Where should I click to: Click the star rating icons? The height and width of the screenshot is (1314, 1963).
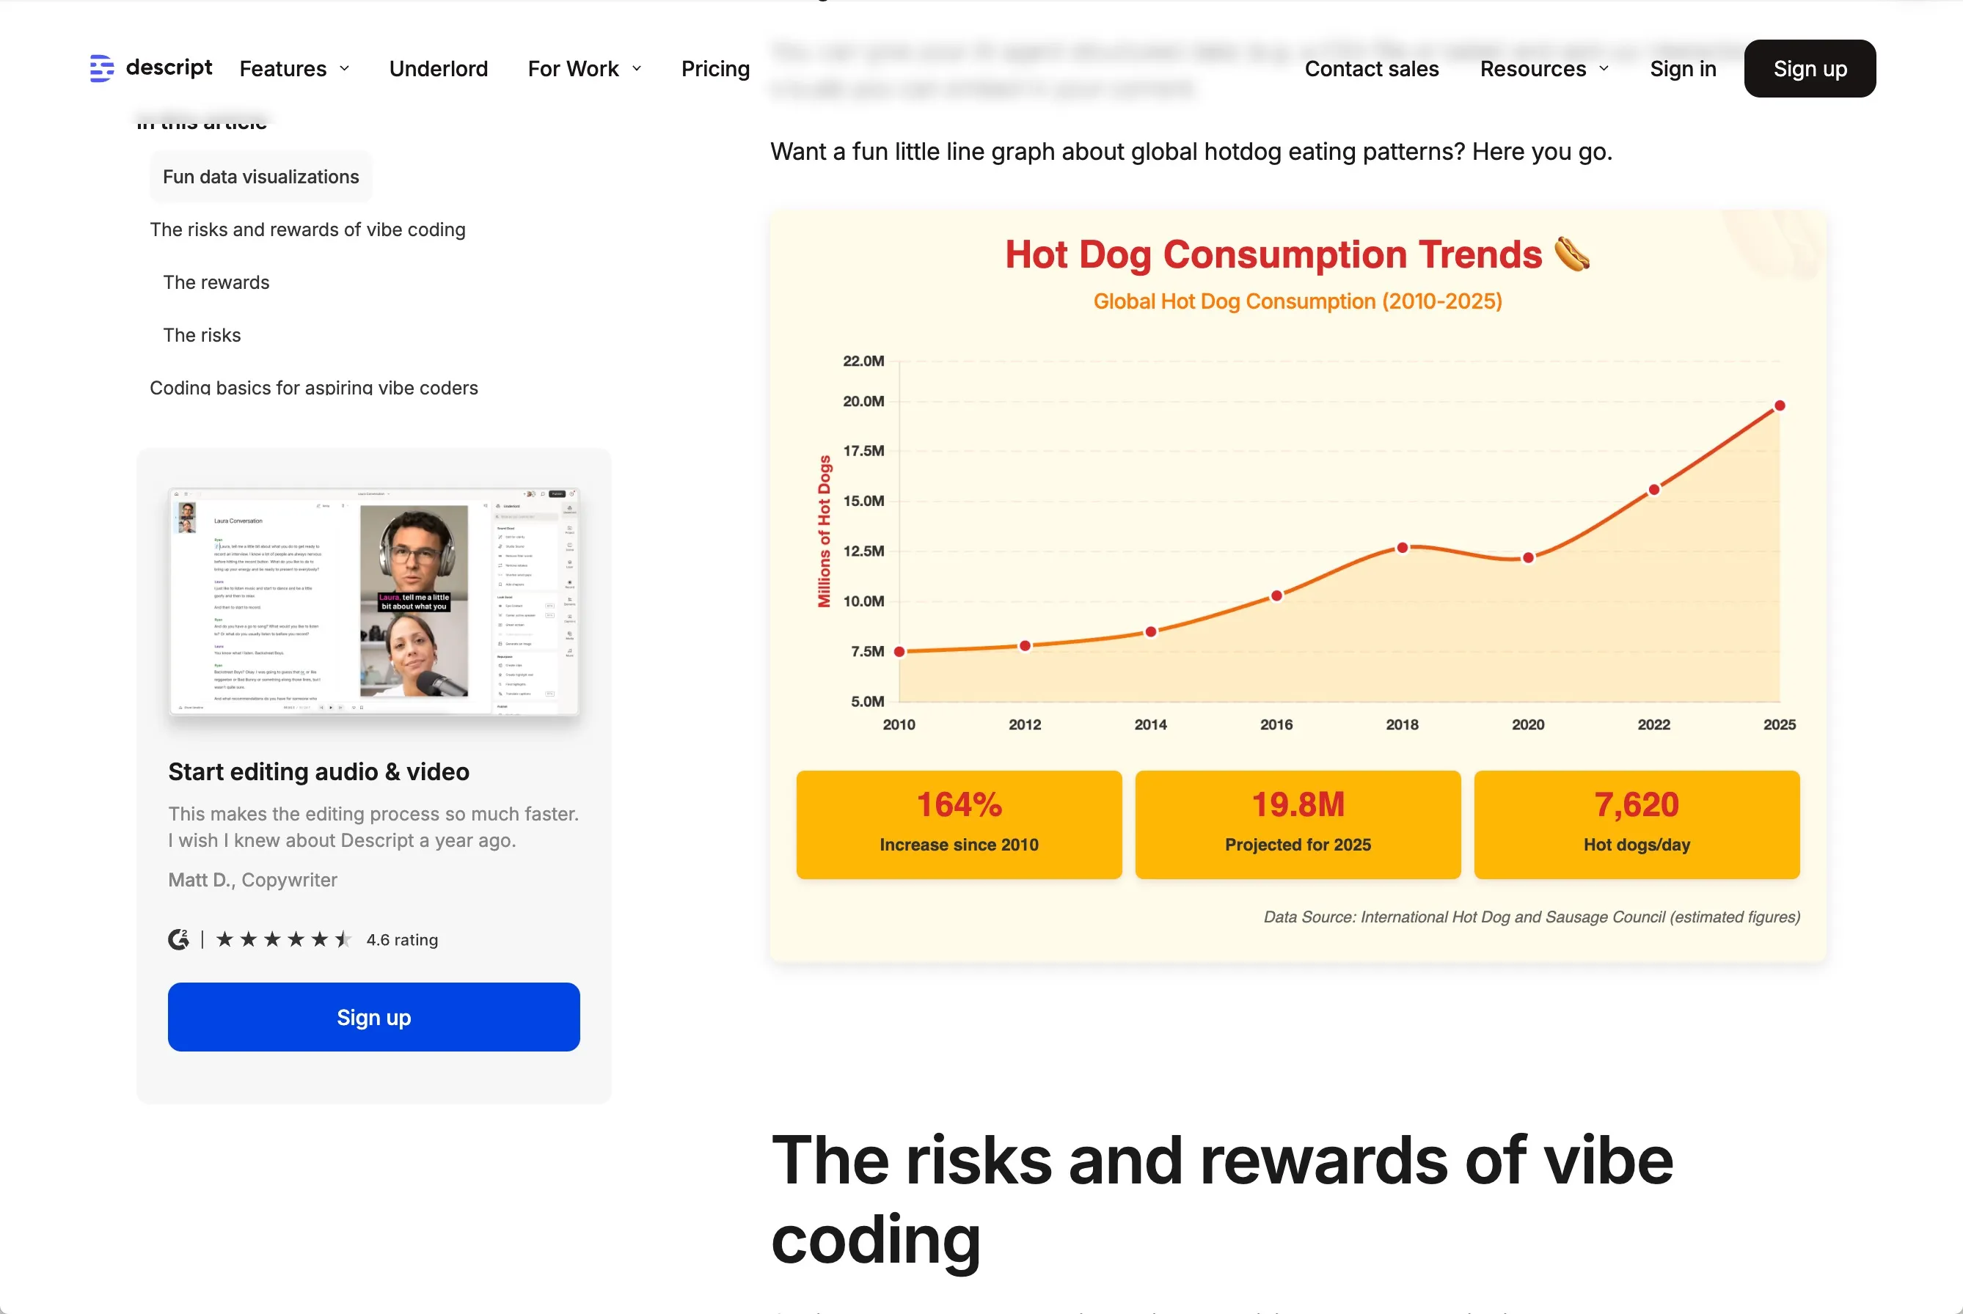pyautogui.click(x=283, y=939)
